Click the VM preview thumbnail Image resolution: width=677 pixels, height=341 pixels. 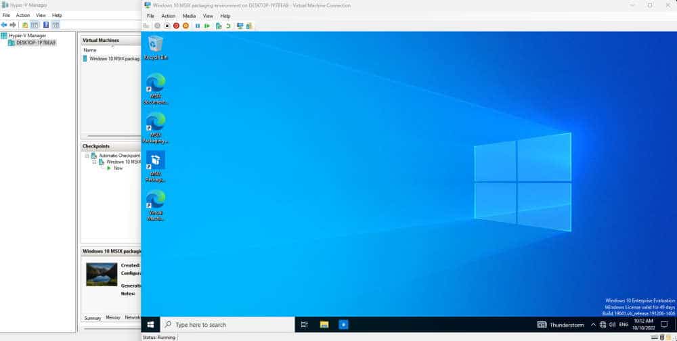click(x=102, y=275)
